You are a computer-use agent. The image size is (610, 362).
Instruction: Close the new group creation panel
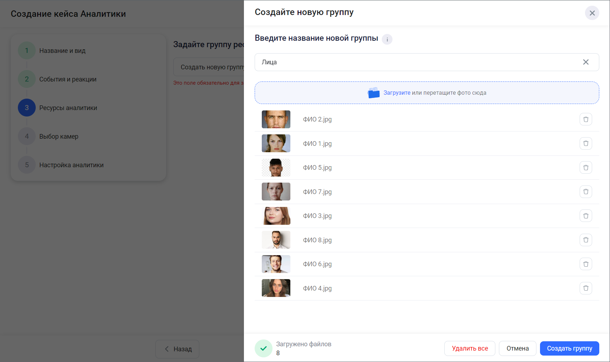592,13
